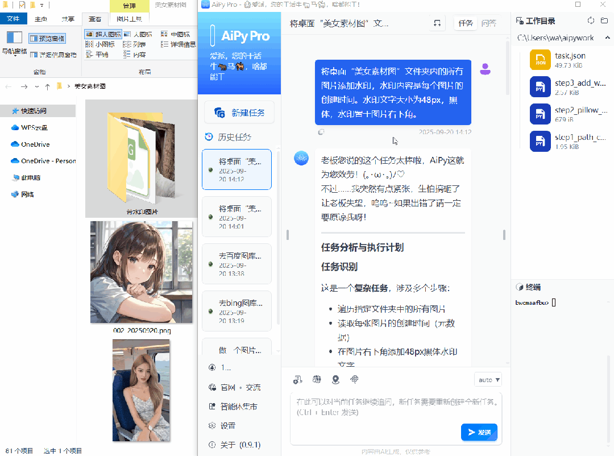The image size is (614, 456).
Task: Open the auto model dropdown
Action: [487, 379]
